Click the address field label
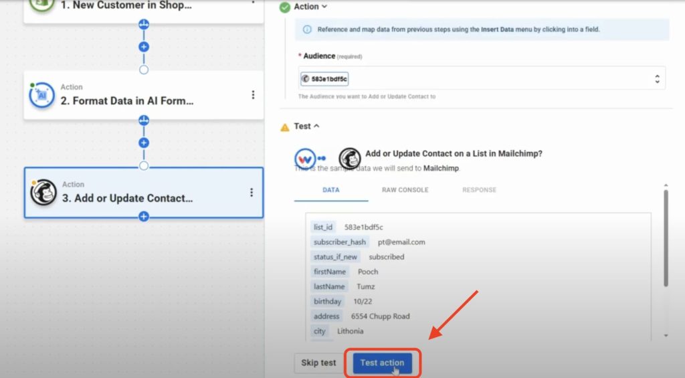Viewport: 685px width, 378px height. pyautogui.click(x=326, y=316)
